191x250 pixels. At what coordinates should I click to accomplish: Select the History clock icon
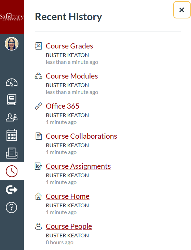click(12, 171)
